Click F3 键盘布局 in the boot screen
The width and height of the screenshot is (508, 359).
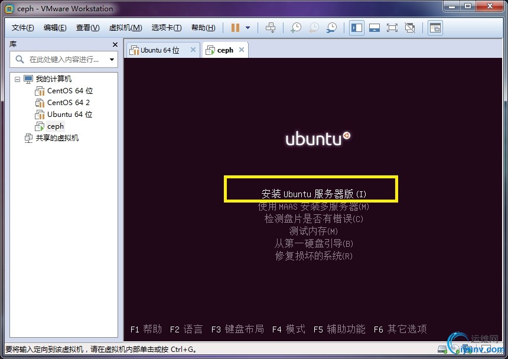point(237,329)
